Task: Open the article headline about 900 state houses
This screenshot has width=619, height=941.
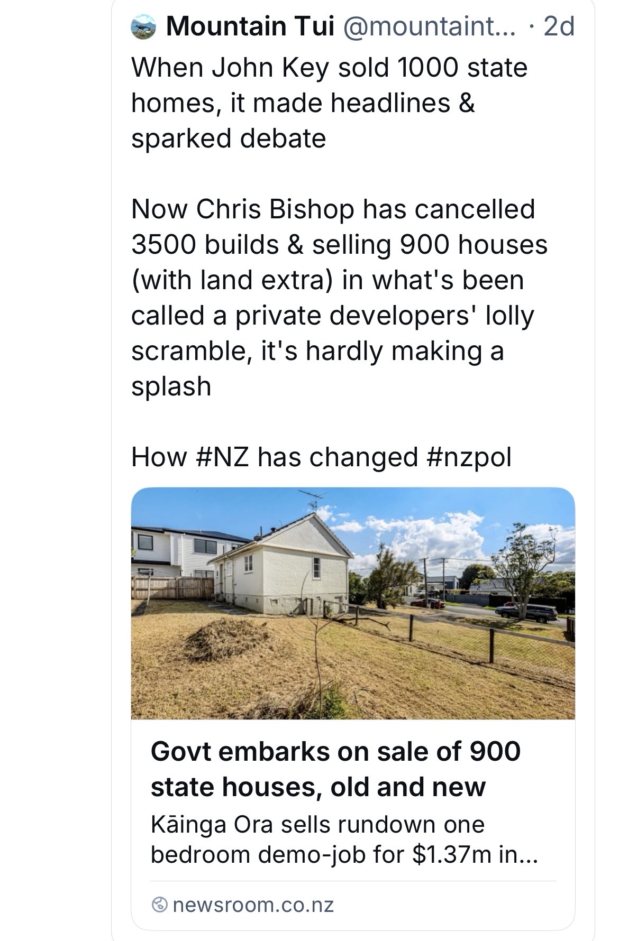Action: pos(335,769)
